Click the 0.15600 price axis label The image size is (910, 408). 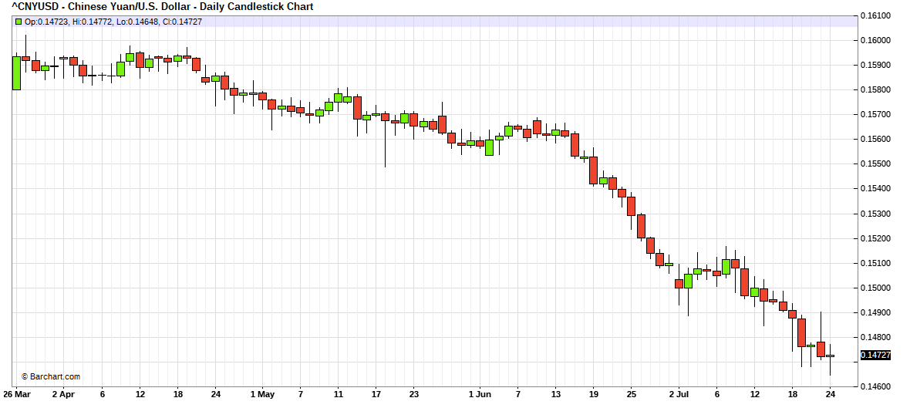click(x=875, y=140)
